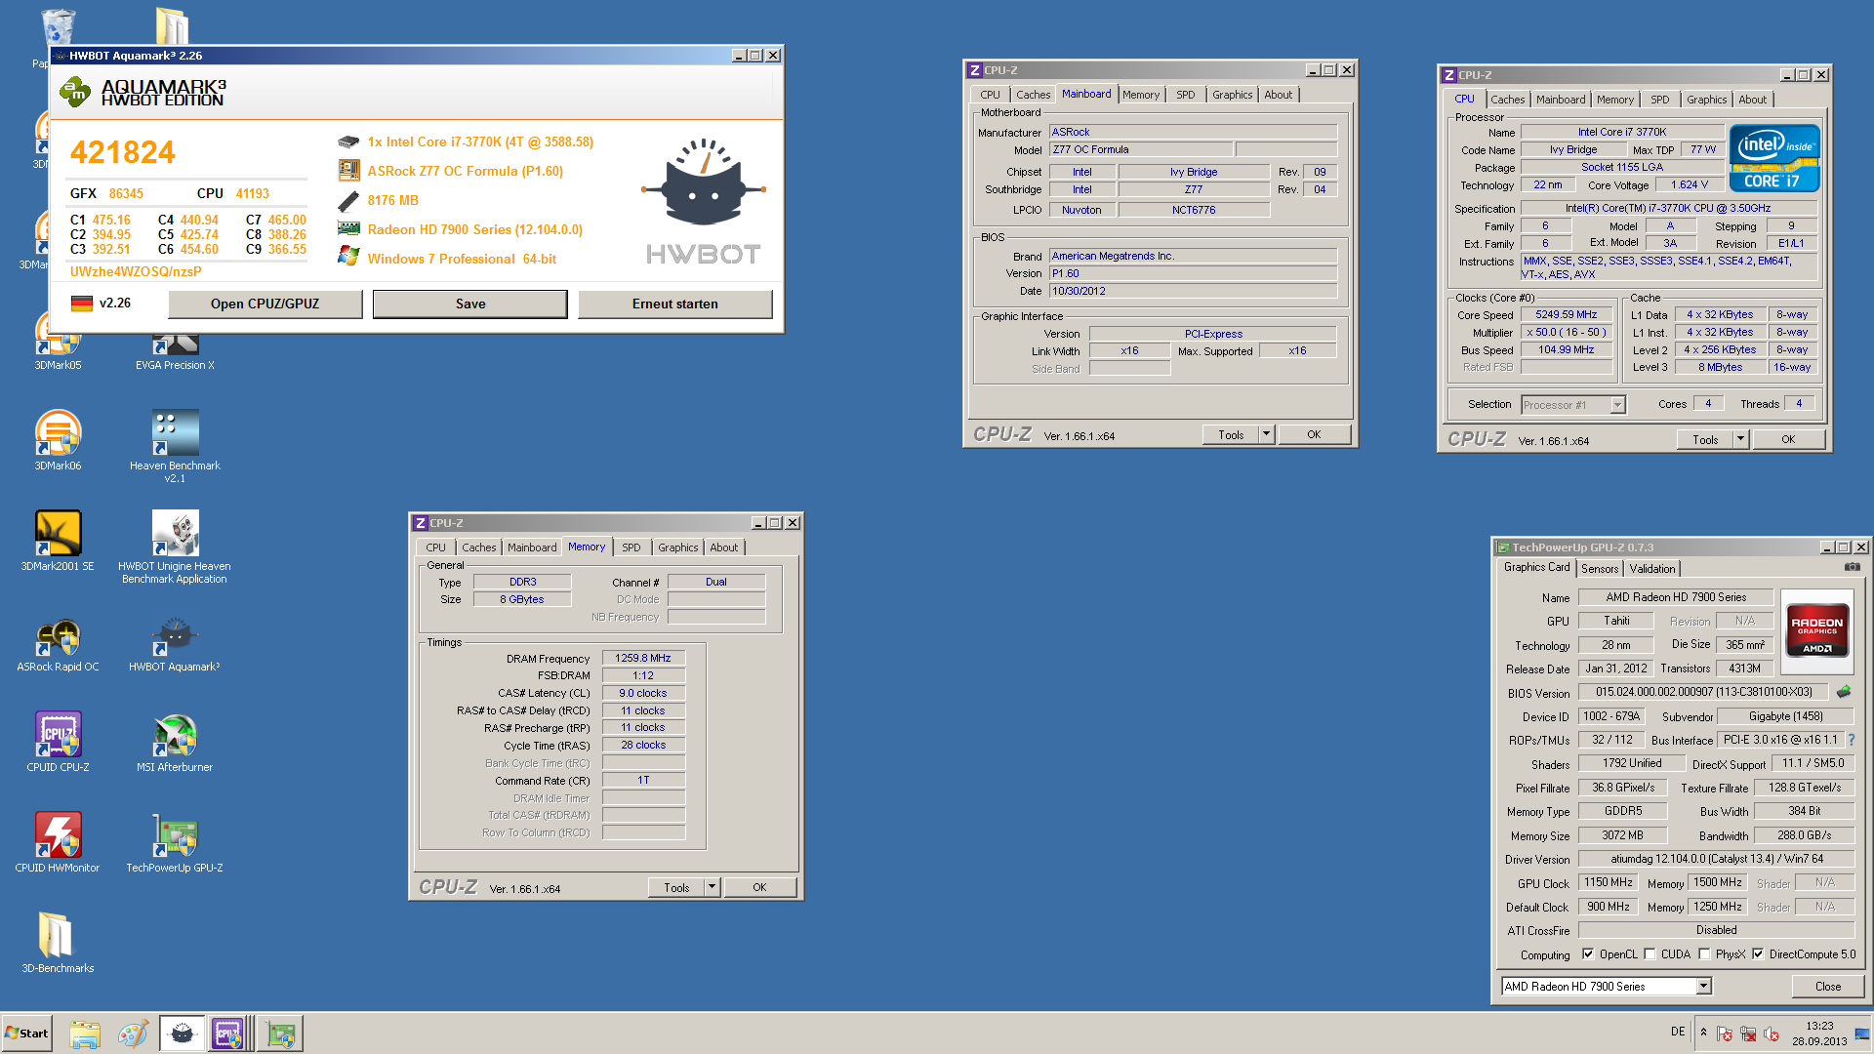Expand the Processor #1 selection dropdown
The image size is (1874, 1054).
point(1617,405)
